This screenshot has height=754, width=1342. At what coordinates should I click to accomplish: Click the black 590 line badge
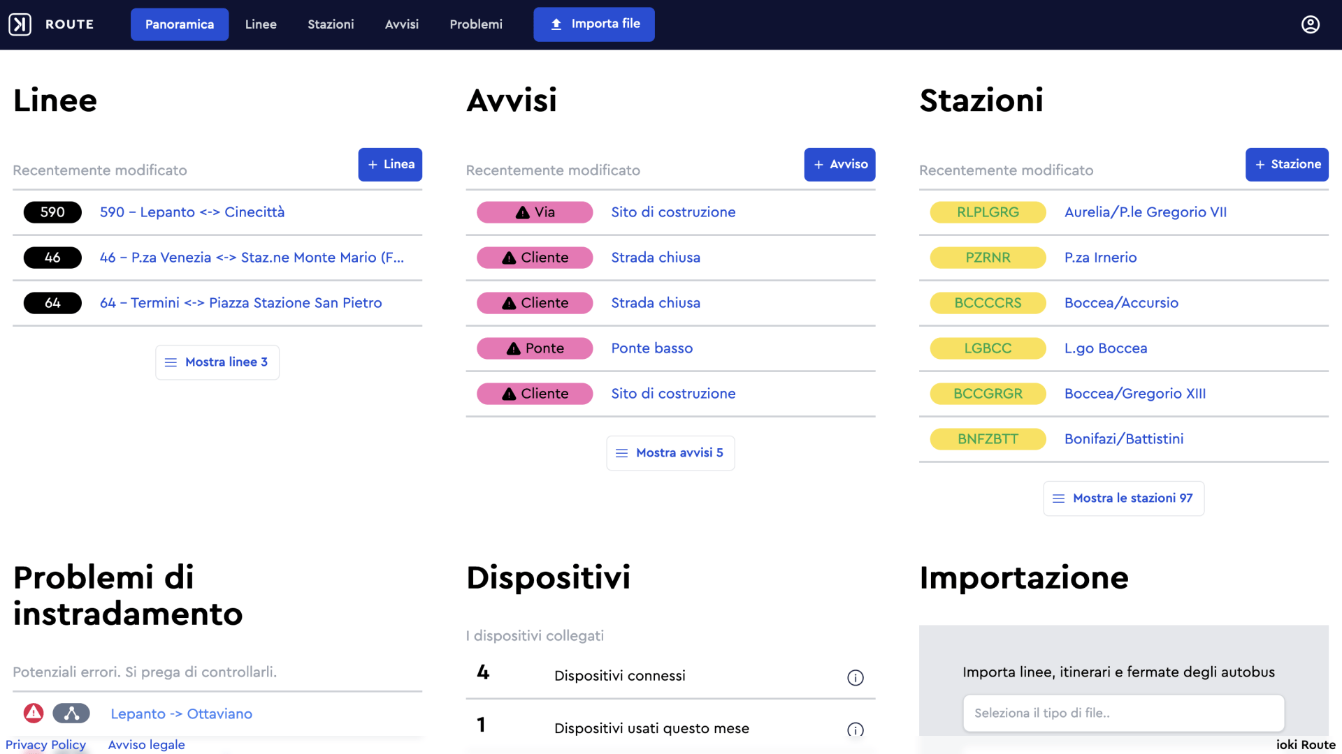52,212
